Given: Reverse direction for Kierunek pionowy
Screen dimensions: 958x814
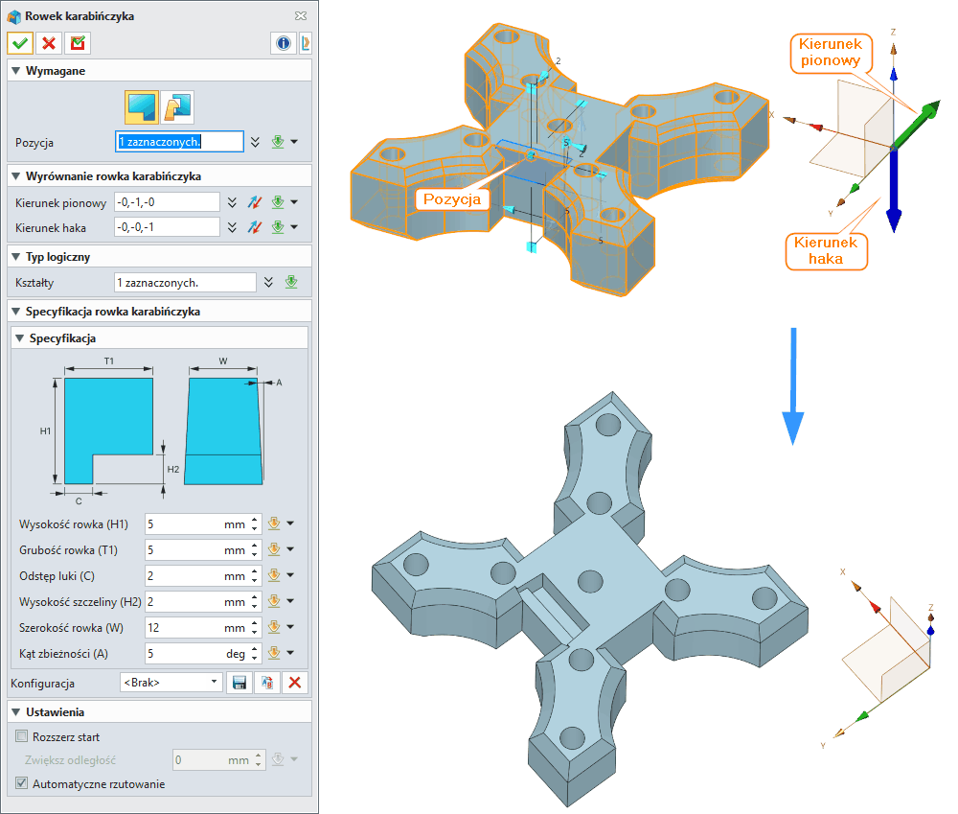Looking at the screenshot, I should pos(256,202).
